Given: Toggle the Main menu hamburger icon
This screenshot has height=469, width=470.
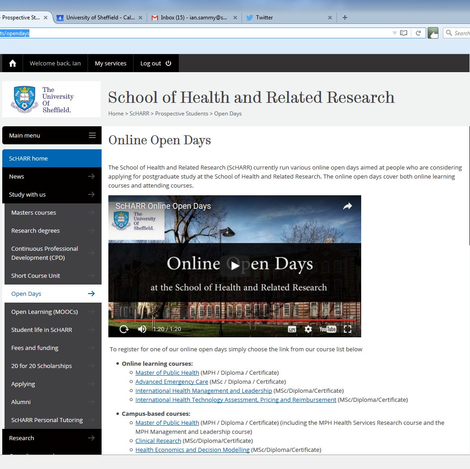Looking at the screenshot, I should coord(92,135).
